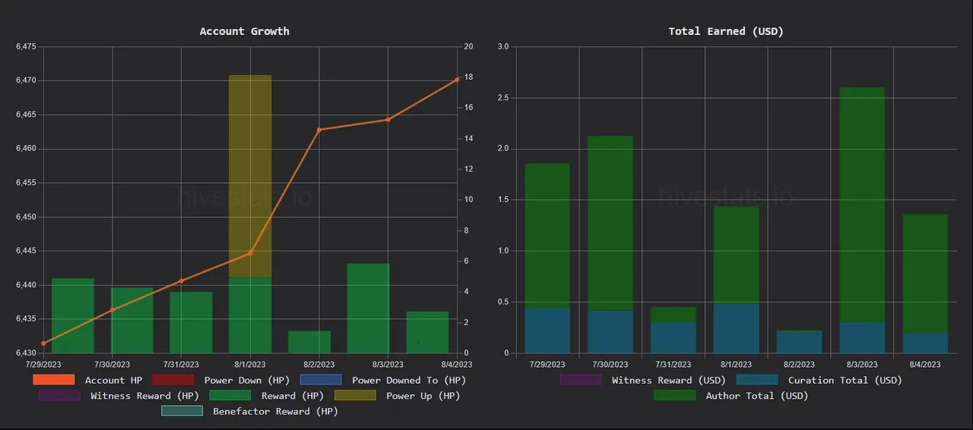
Task: Click the Witness Reward (USD) purple swatch
Action: tap(580, 380)
